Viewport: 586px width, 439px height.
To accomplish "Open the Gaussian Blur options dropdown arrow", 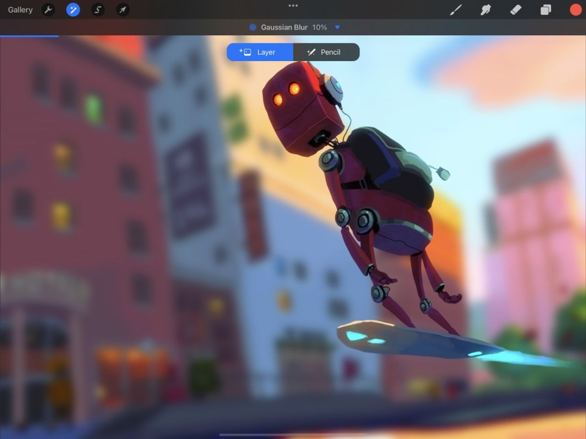I will pyautogui.click(x=337, y=27).
